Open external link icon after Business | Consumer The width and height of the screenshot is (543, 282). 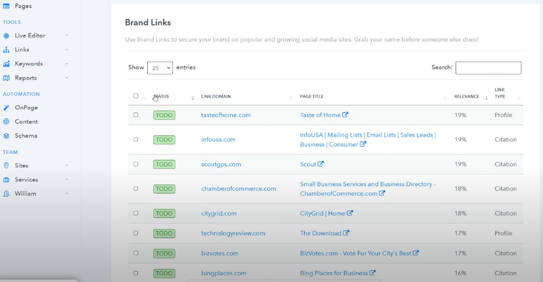[x=363, y=144]
